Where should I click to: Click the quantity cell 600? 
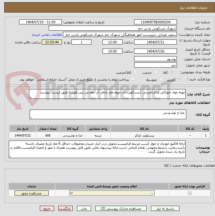coord(48,135)
